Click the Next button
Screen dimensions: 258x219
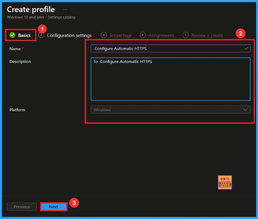[x=53, y=207]
